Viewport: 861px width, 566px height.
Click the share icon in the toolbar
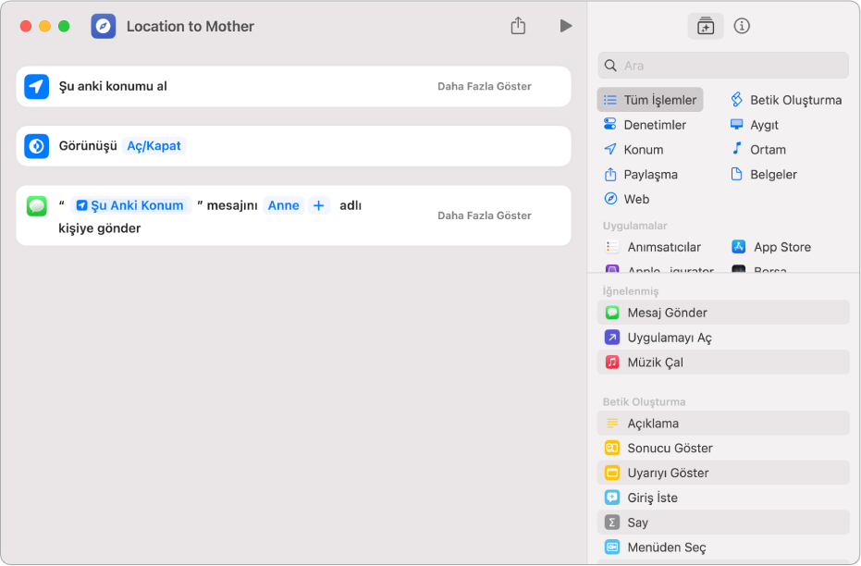click(518, 26)
